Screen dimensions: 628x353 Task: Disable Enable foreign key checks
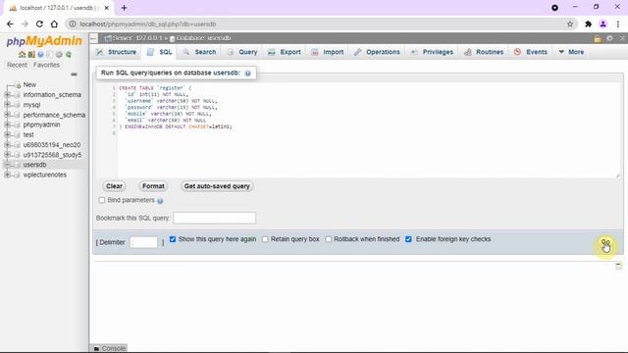408,239
